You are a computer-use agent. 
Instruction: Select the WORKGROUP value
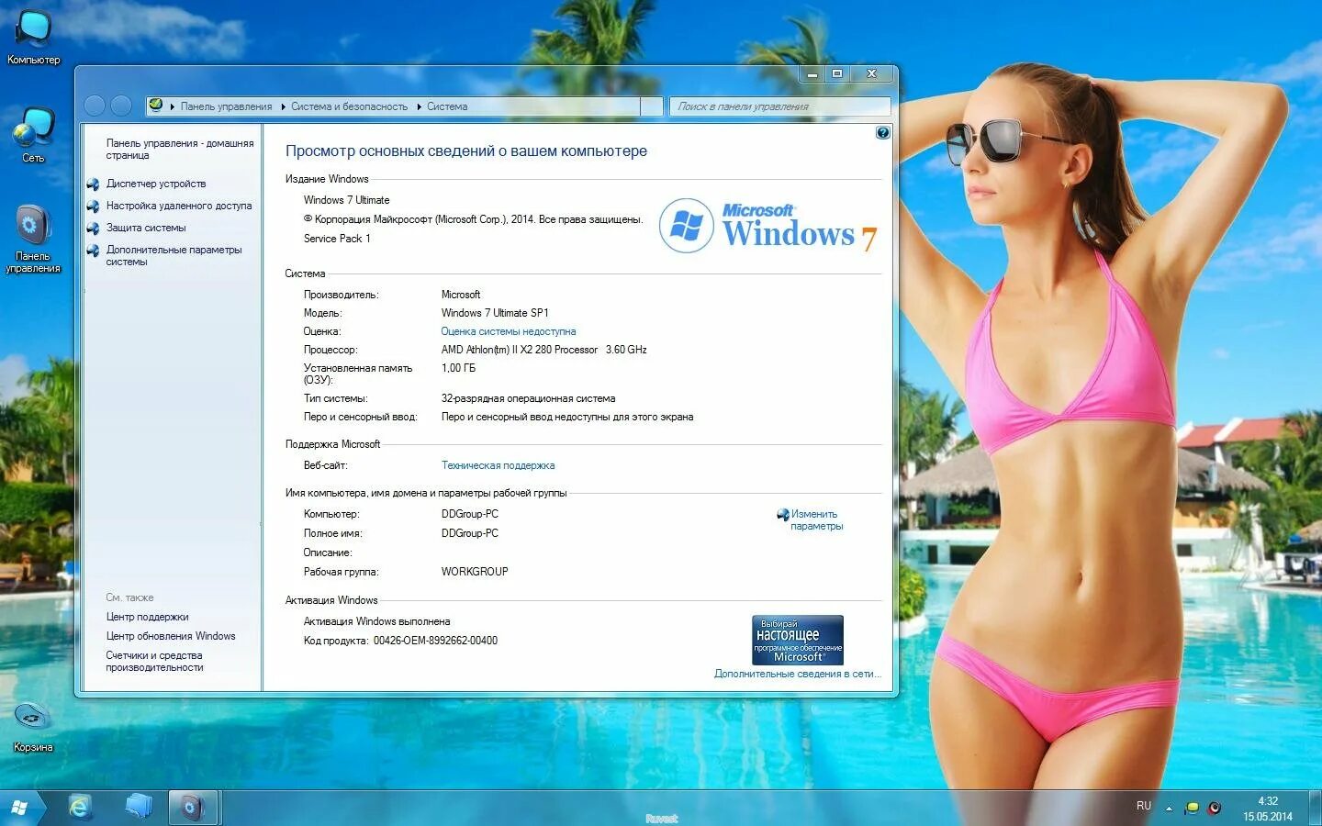coord(475,572)
